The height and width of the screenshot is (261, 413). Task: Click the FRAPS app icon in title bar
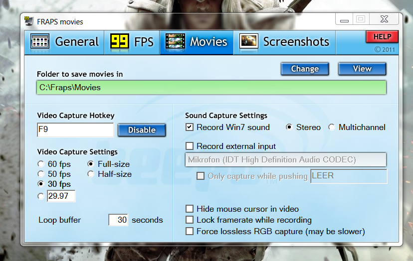29,21
